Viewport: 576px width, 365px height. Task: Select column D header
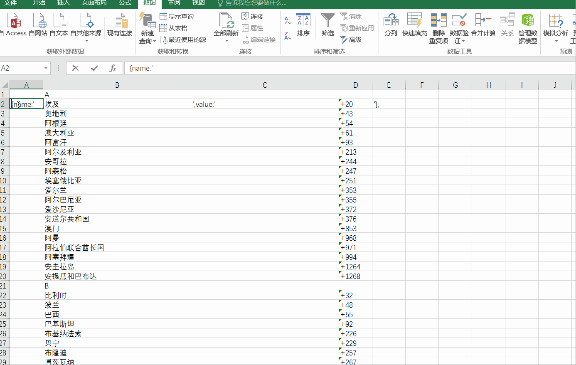356,85
